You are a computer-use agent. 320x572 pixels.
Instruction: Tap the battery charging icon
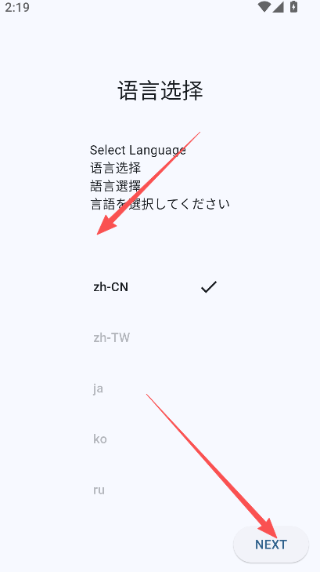click(293, 6)
